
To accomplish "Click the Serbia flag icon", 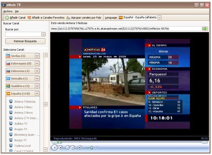I will click(8, 56).
